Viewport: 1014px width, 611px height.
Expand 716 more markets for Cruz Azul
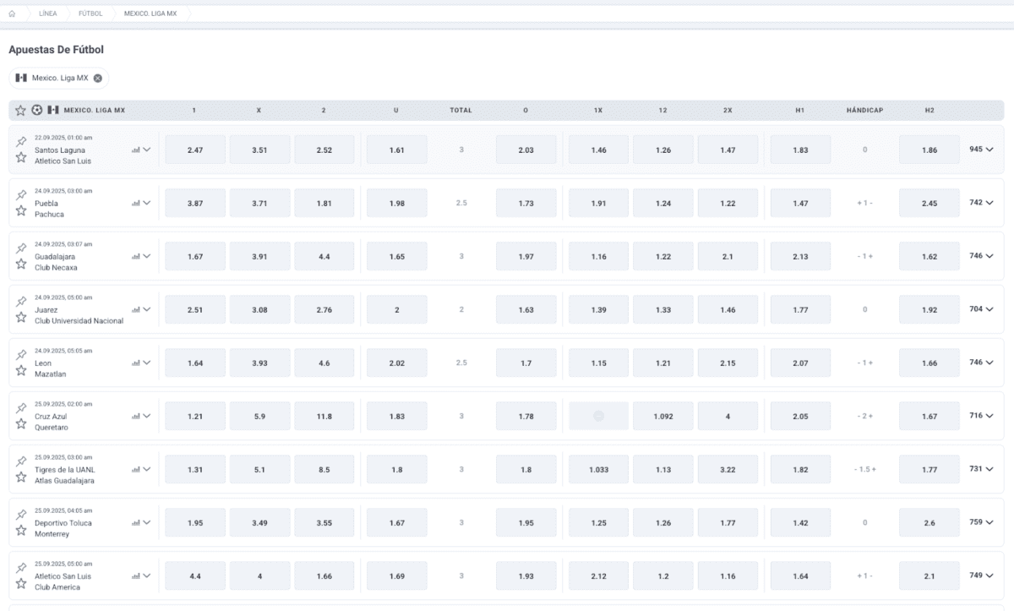click(x=981, y=416)
